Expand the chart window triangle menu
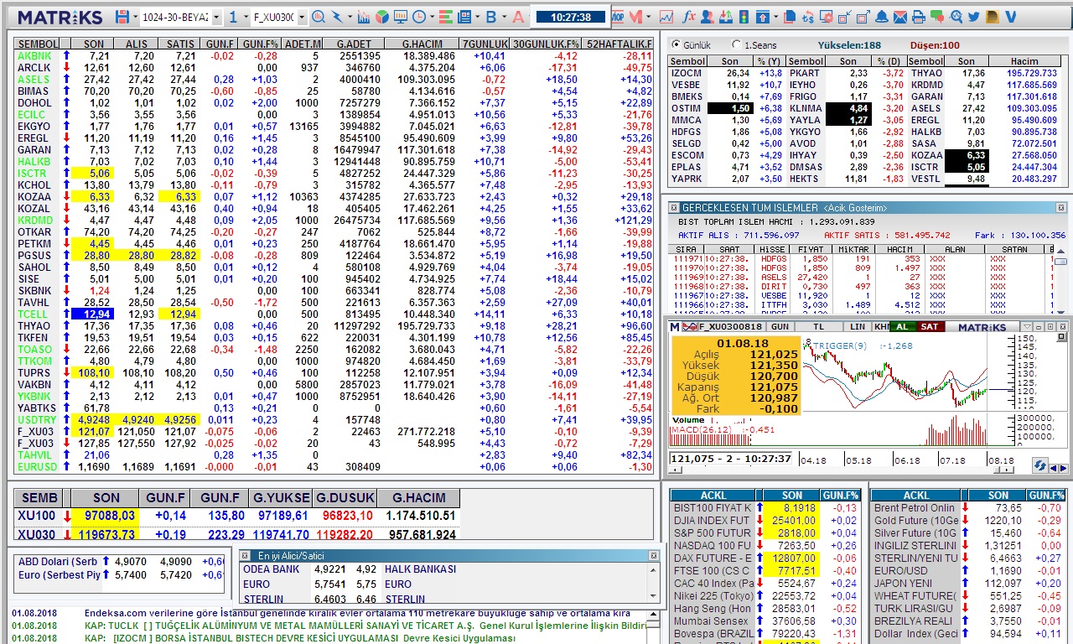Viewport: 1073px width, 644px height. pyautogui.click(x=1027, y=326)
